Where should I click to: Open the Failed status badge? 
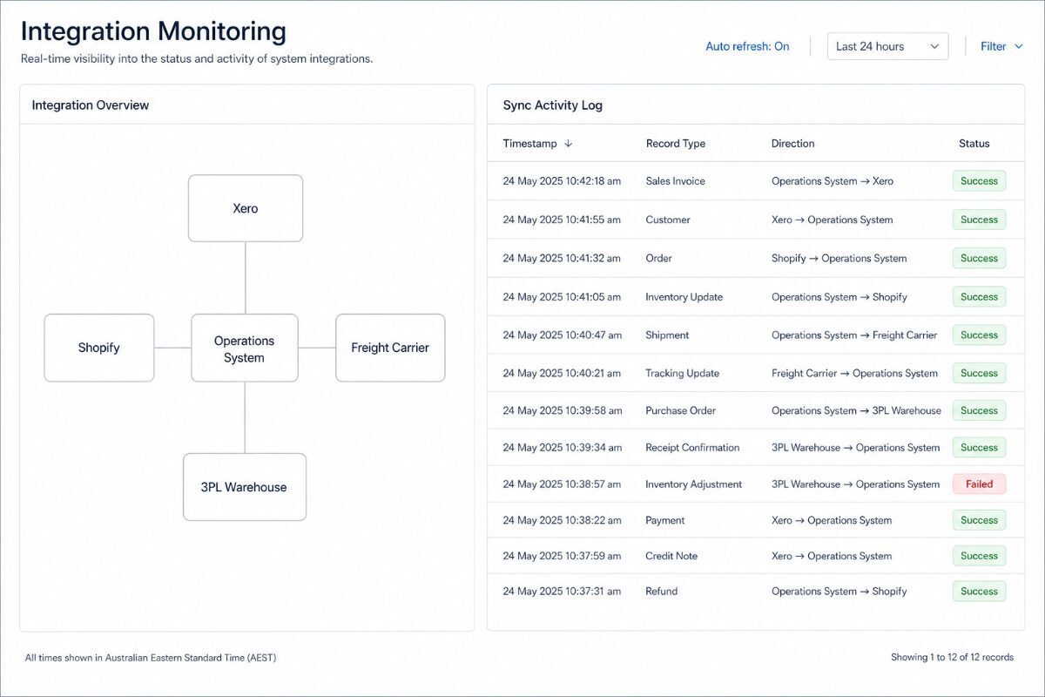point(979,484)
